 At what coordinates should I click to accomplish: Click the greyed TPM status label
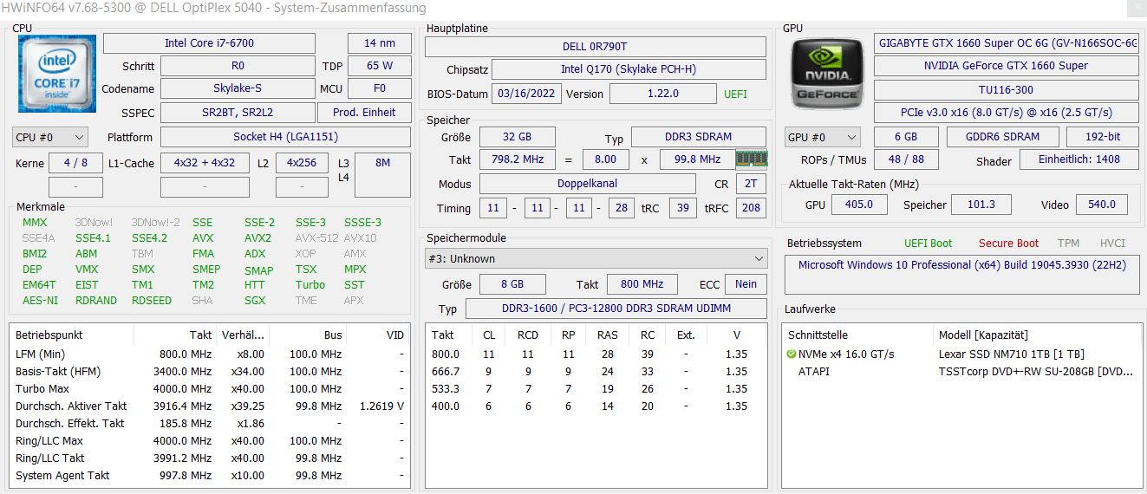coord(1068,244)
